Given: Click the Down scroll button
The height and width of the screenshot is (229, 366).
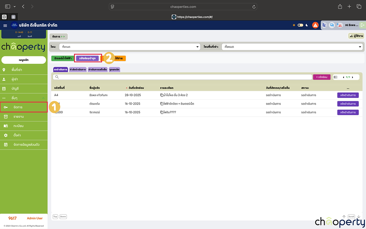Looking at the screenshot, I should coord(63,217).
